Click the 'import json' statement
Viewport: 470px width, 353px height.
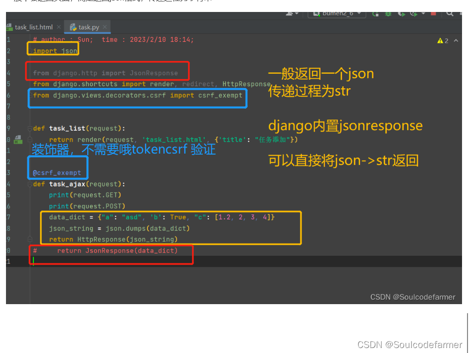click(55, 51)
